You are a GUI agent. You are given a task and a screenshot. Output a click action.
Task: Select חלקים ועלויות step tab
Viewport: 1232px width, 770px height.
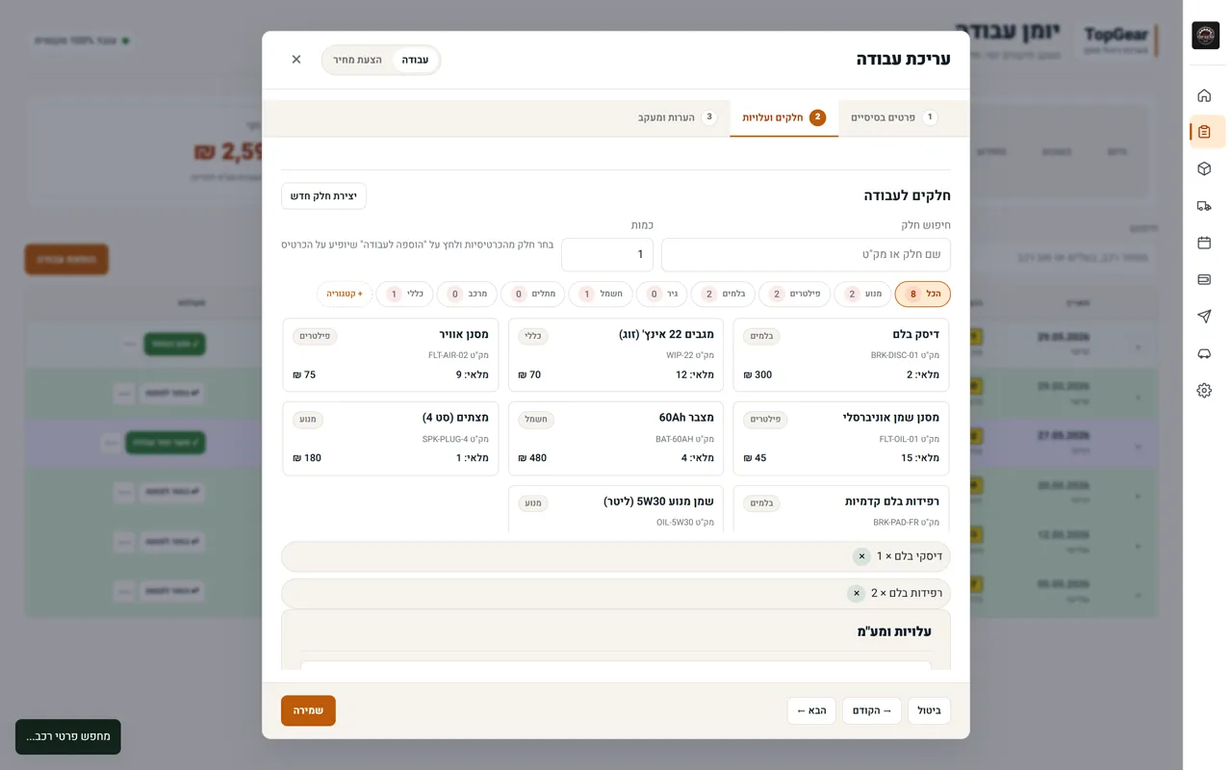(x=783, y=117)
